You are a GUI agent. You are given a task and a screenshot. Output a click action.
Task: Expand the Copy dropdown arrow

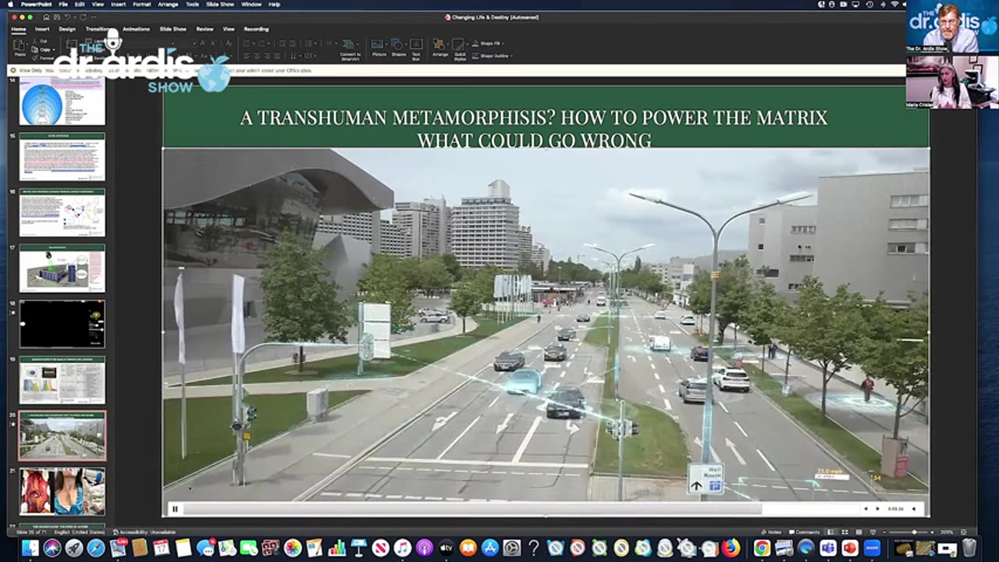point(53,49)
